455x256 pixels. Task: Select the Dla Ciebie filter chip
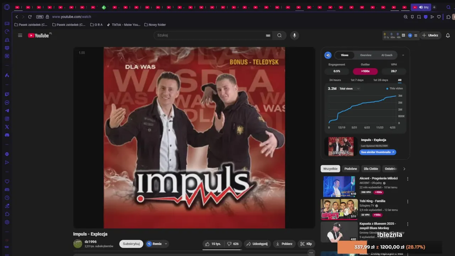(371, 169)
